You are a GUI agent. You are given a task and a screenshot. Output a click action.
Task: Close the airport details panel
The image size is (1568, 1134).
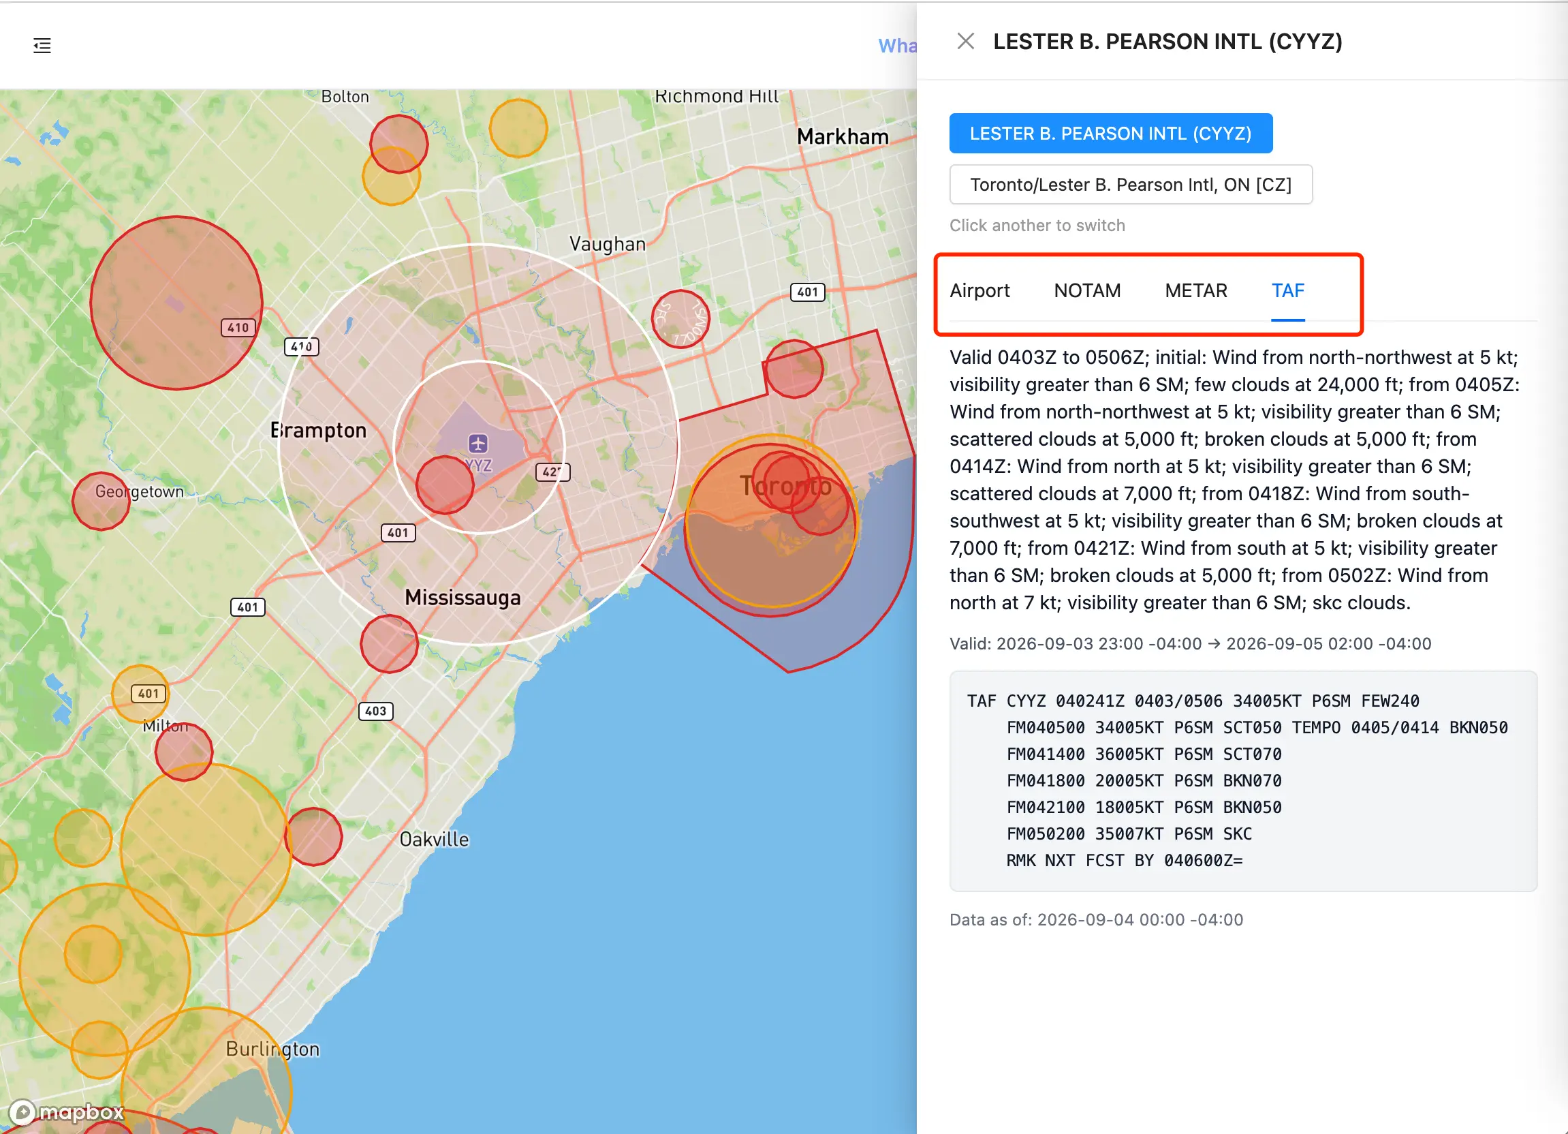[965, 42]
